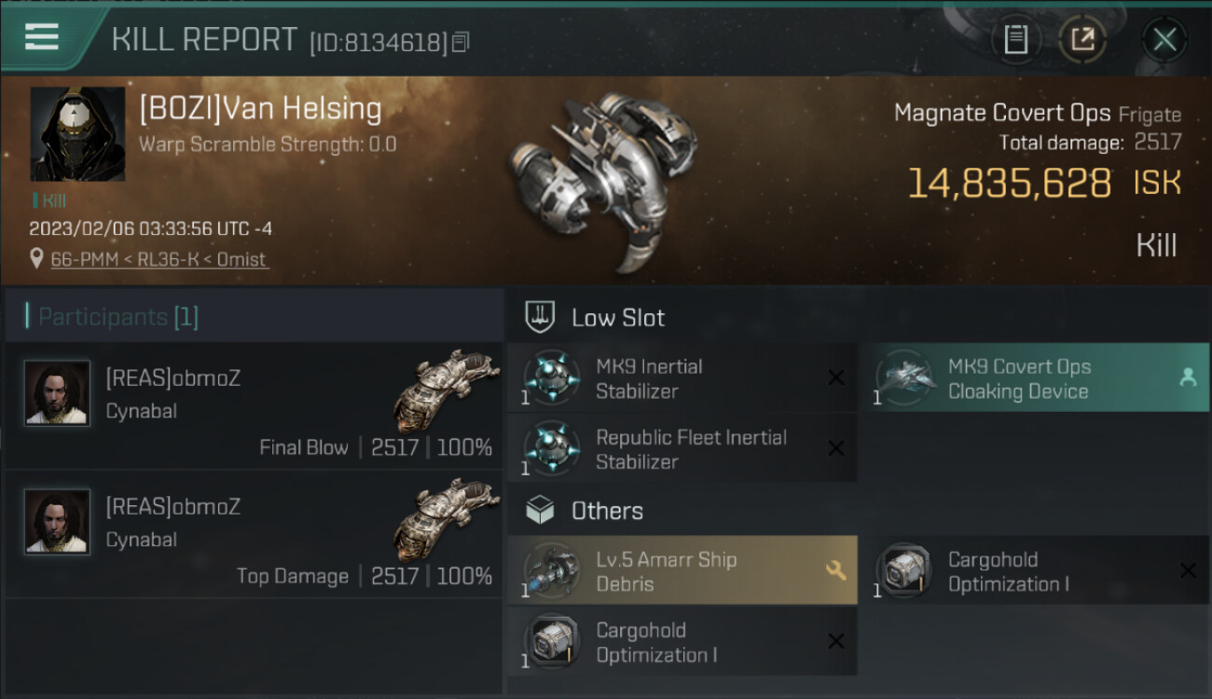Close the kill report window

[x=1164, y=39]
